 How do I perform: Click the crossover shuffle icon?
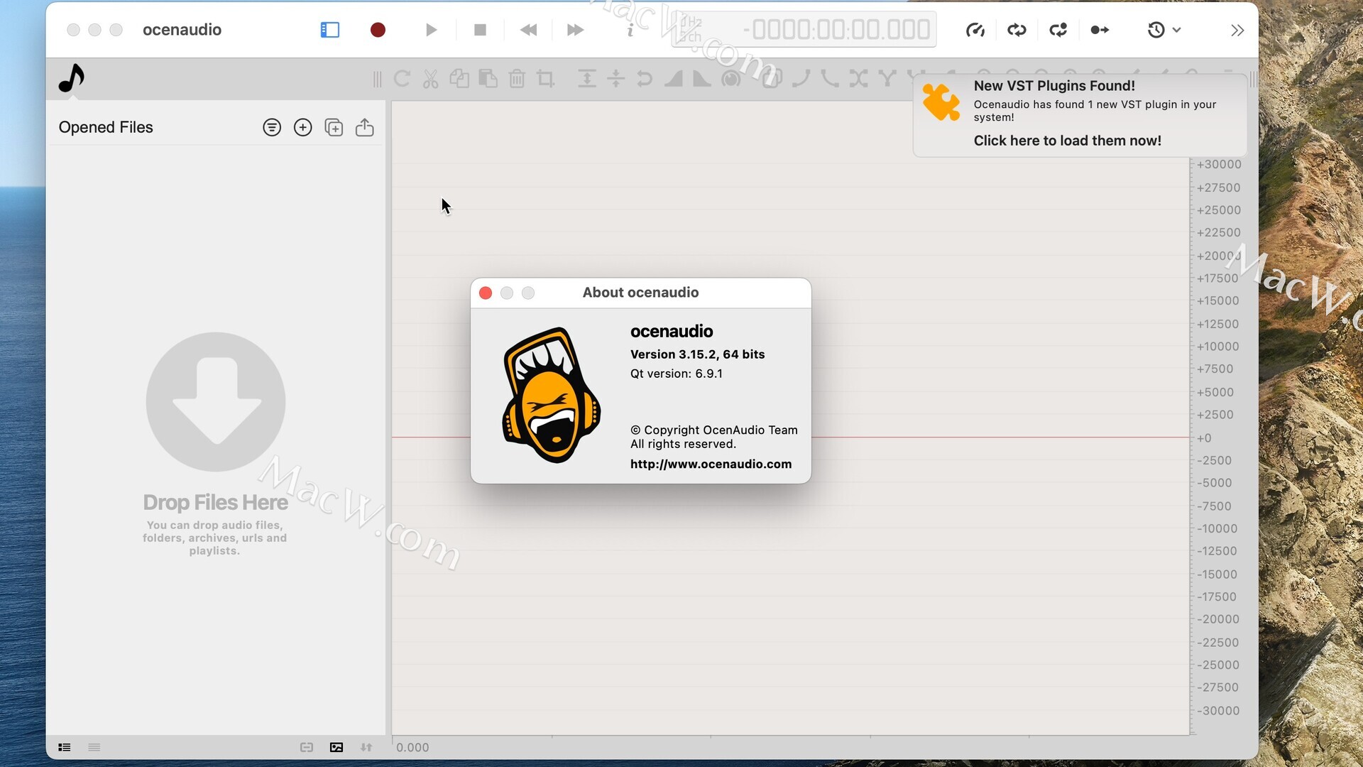pyautogui.click(x=858, y=79)
